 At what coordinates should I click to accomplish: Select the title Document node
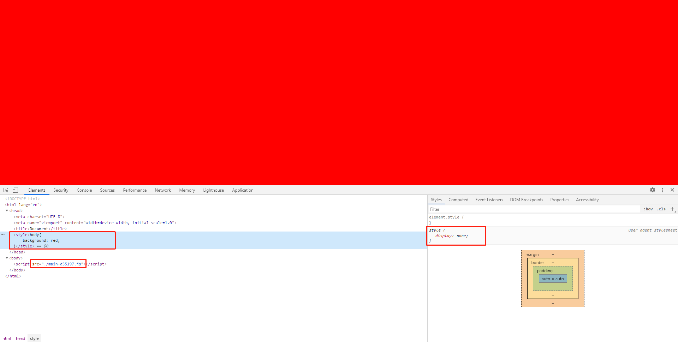[x=40, y=229]
